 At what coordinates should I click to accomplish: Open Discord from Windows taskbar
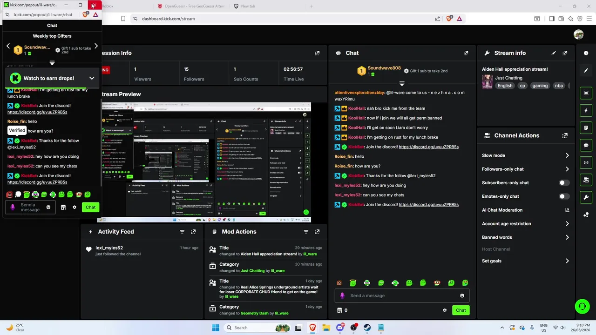pos(340,328)
